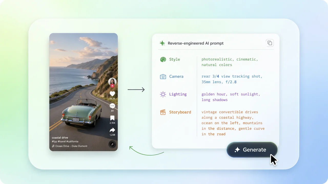Click the Style palette icon
Image resolution: width=328 pixels, height=184 pixels.
163,60
